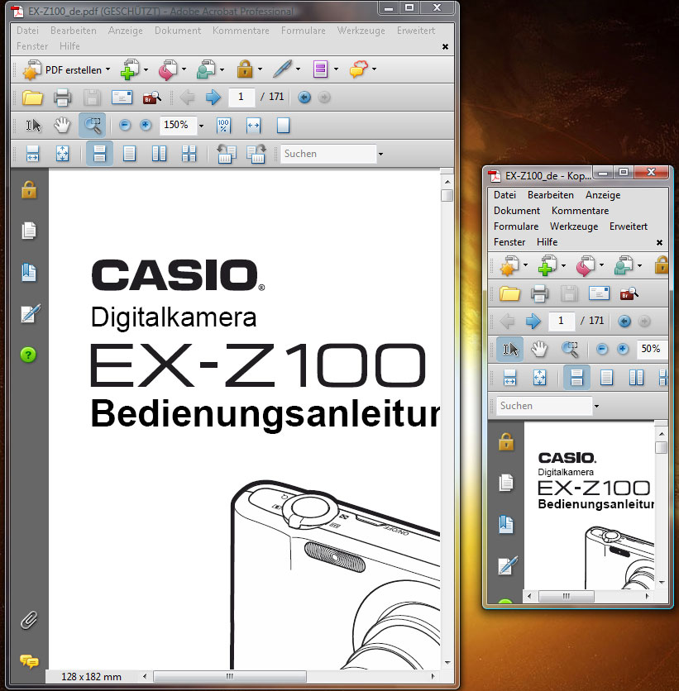
Task: Toggle two-up continuous view in large window
Action: [189, 154]
